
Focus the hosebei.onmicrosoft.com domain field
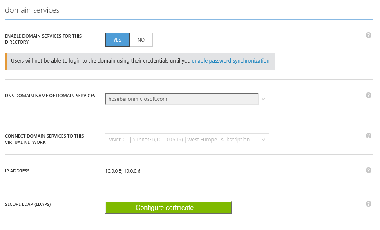(182, 99)
